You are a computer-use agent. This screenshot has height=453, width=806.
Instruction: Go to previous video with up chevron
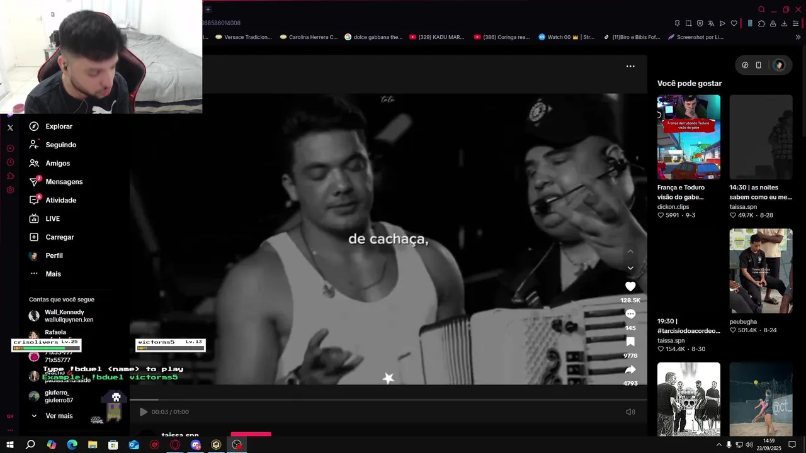tap(630, 252)
